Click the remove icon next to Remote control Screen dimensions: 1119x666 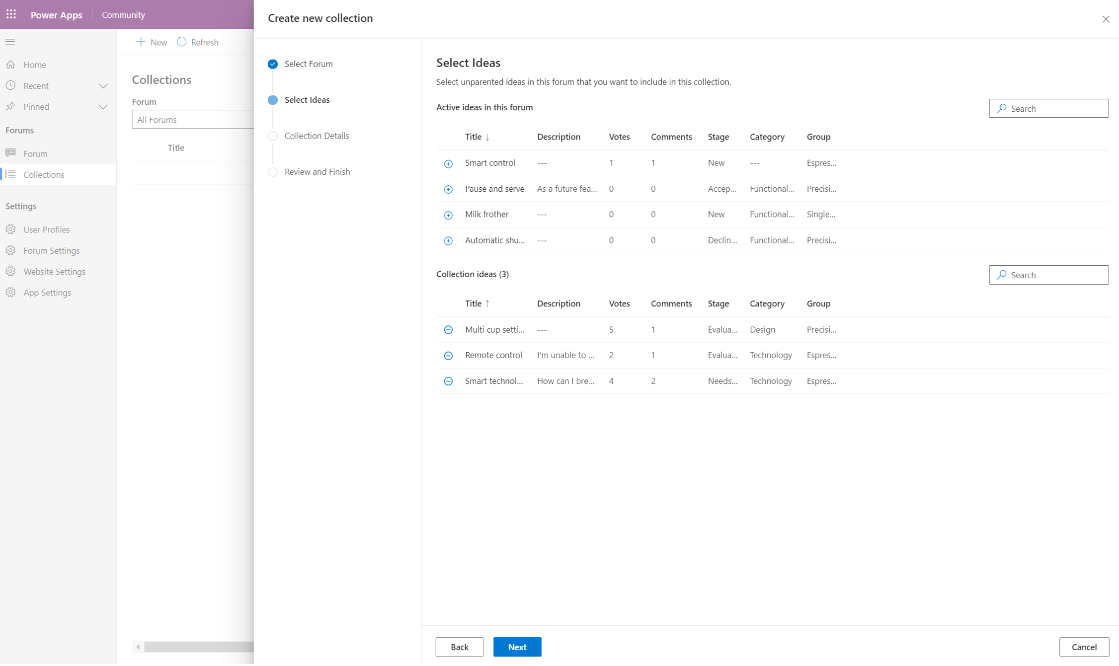point(448,355)
